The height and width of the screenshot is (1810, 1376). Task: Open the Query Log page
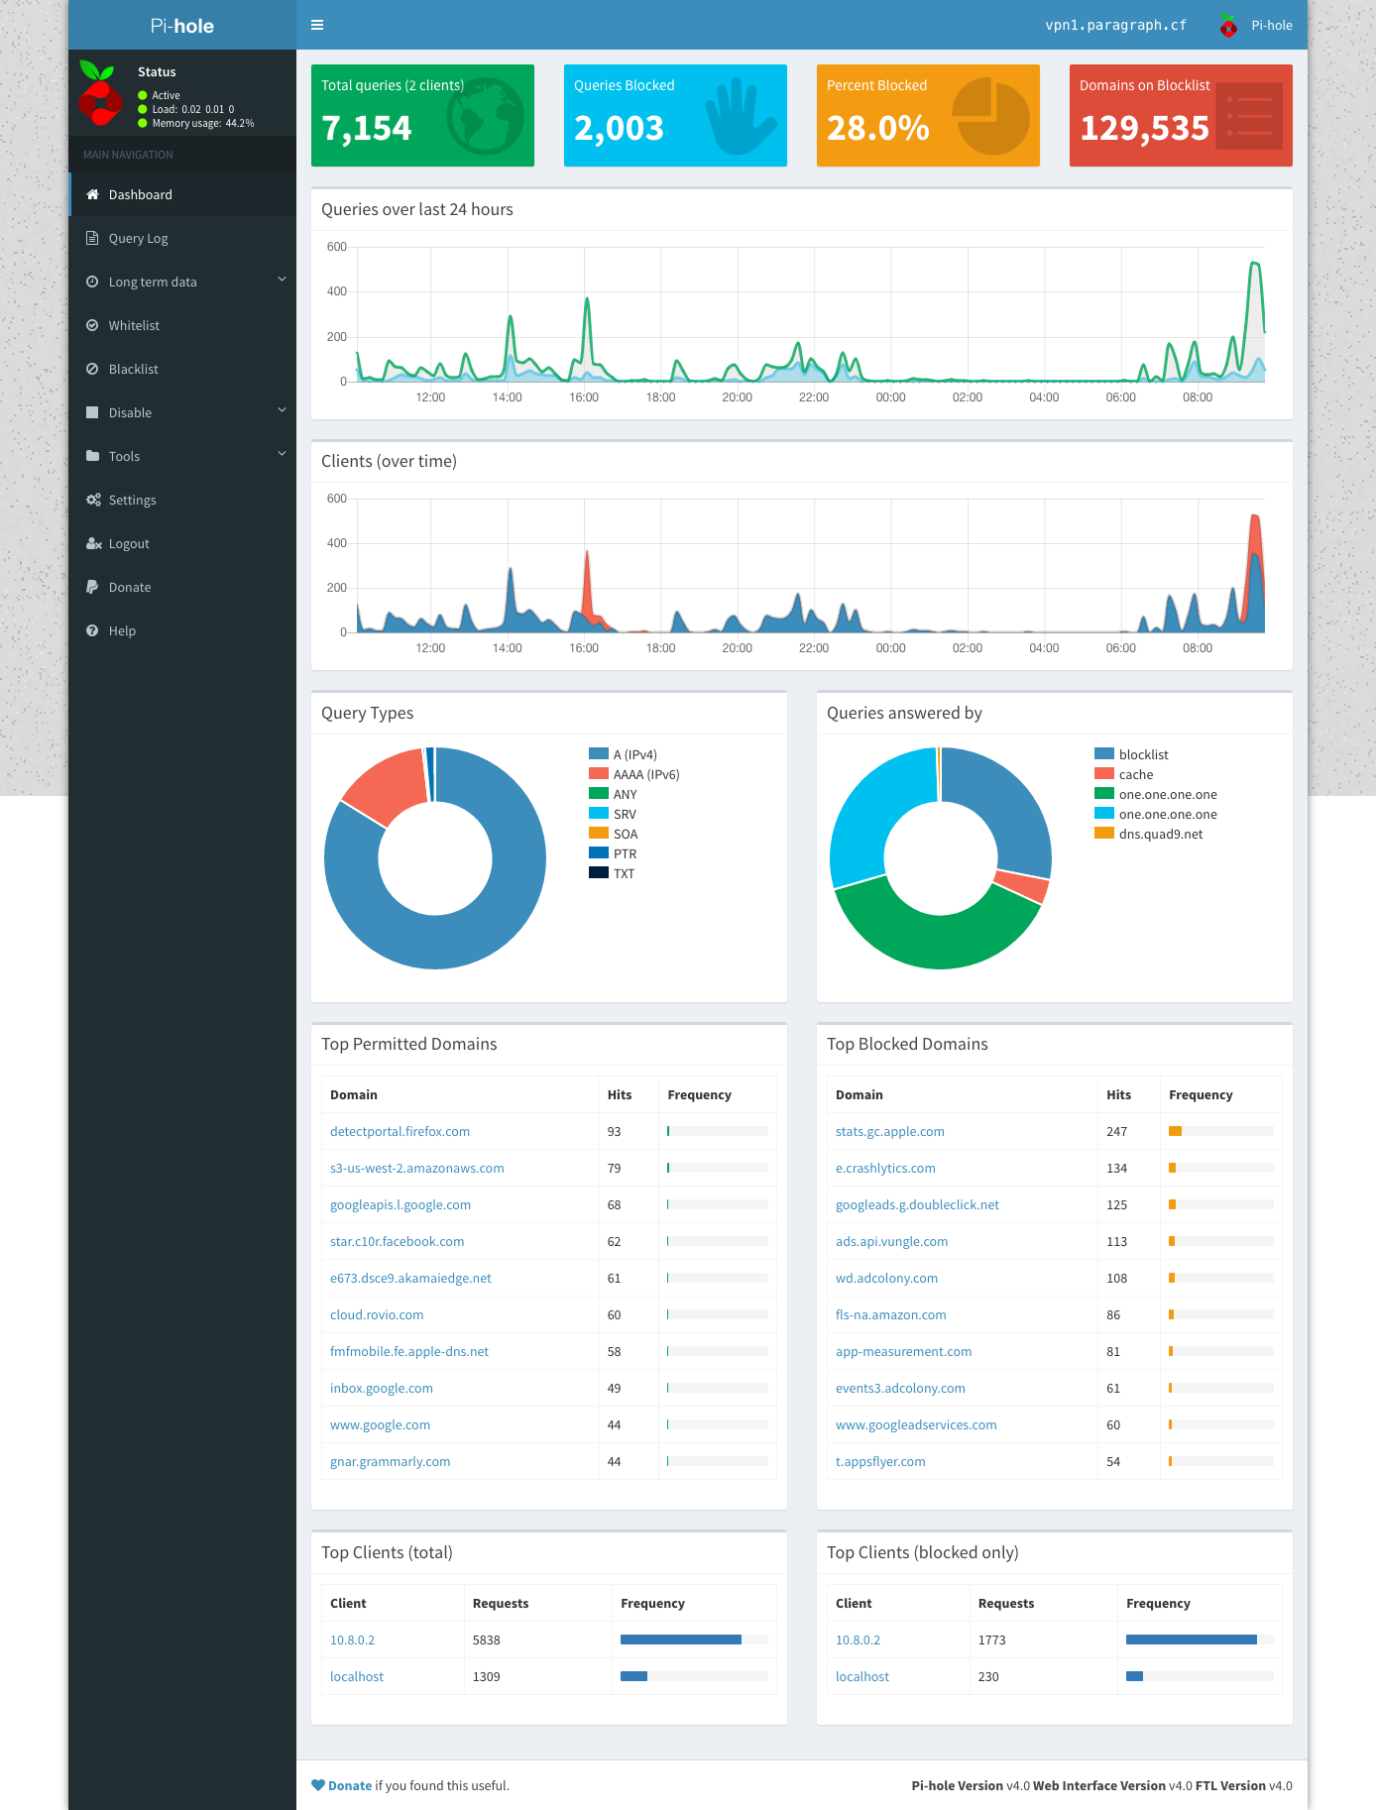tap(182, 238)
